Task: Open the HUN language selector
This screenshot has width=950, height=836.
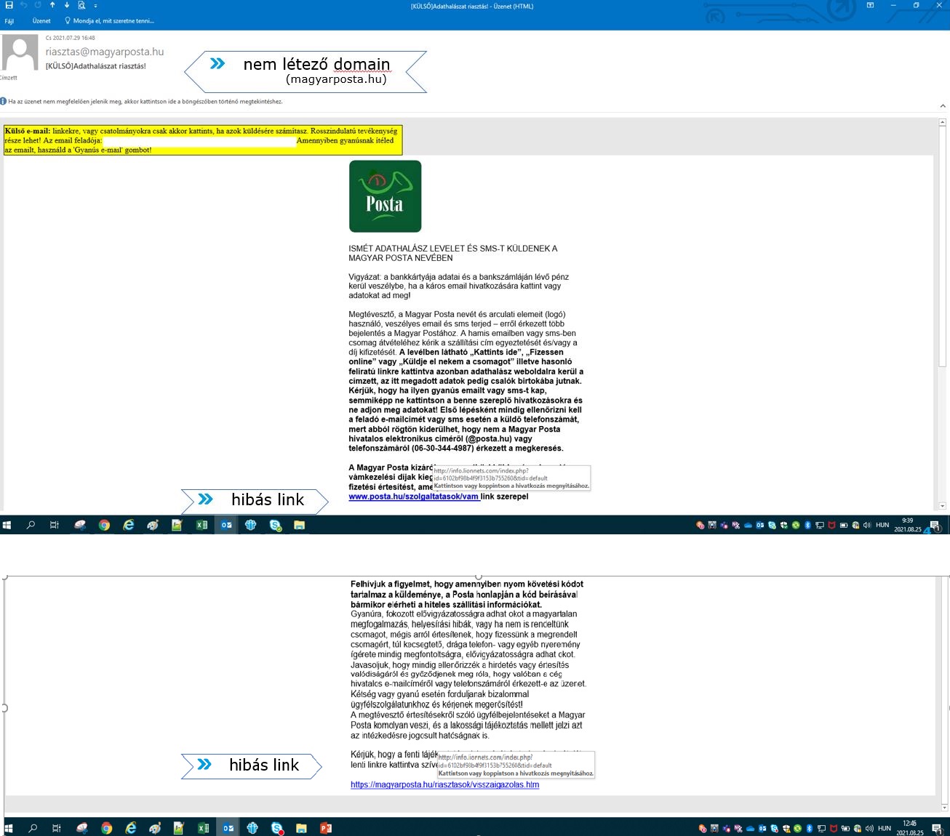Action: click(x=882, y=525)
